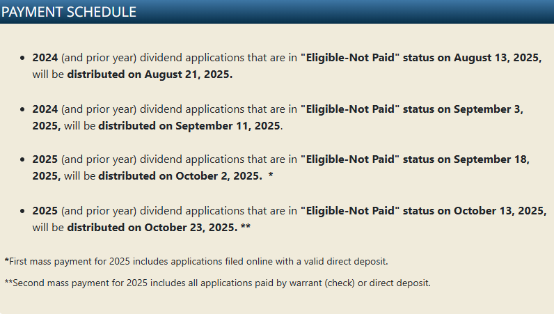Click the second mass payment footnote

tap(218, 283)
